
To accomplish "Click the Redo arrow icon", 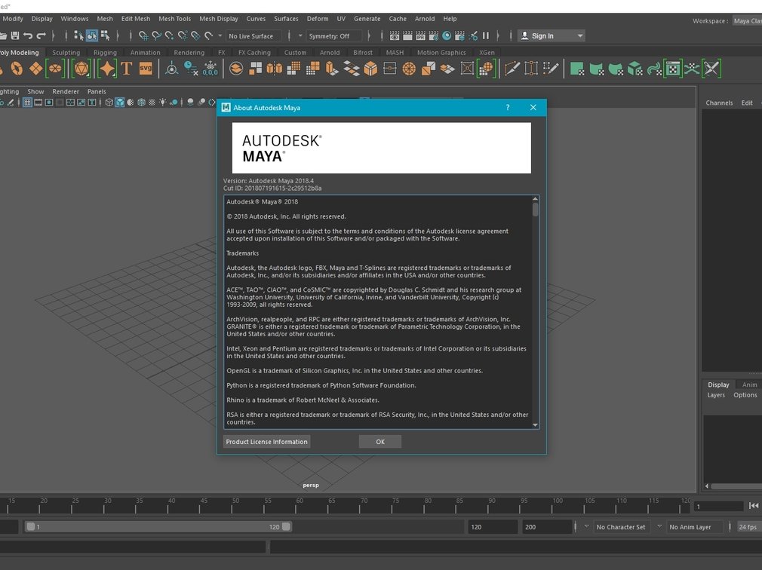I will tap(41, 35).
